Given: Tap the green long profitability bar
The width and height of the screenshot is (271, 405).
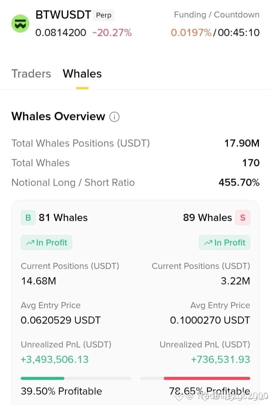Looking at the screenshot, I should pyautogui.click(x=43, y=379).
